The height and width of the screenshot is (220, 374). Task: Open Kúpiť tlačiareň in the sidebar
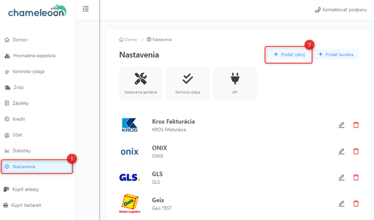(22, 205)
